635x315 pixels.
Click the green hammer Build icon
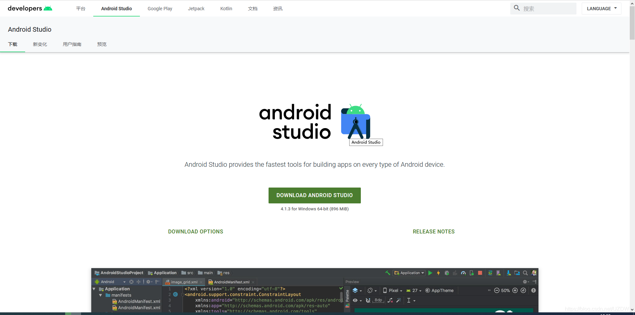point(388,273)
